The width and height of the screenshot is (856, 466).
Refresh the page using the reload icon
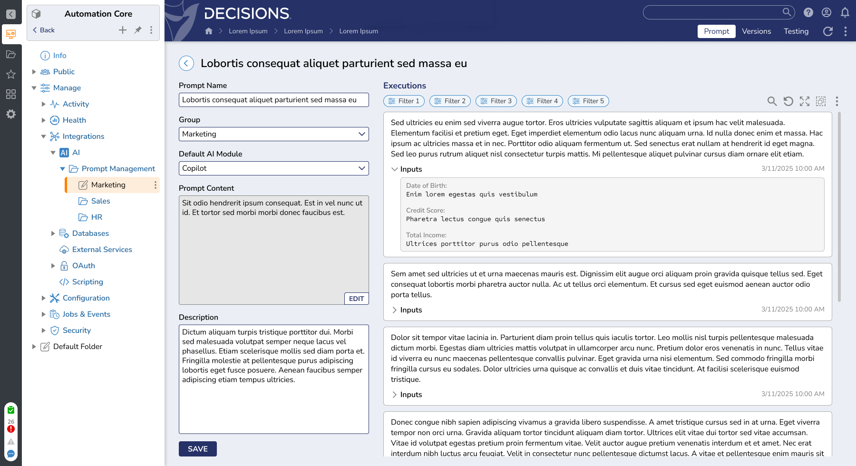tap(828, 31)
